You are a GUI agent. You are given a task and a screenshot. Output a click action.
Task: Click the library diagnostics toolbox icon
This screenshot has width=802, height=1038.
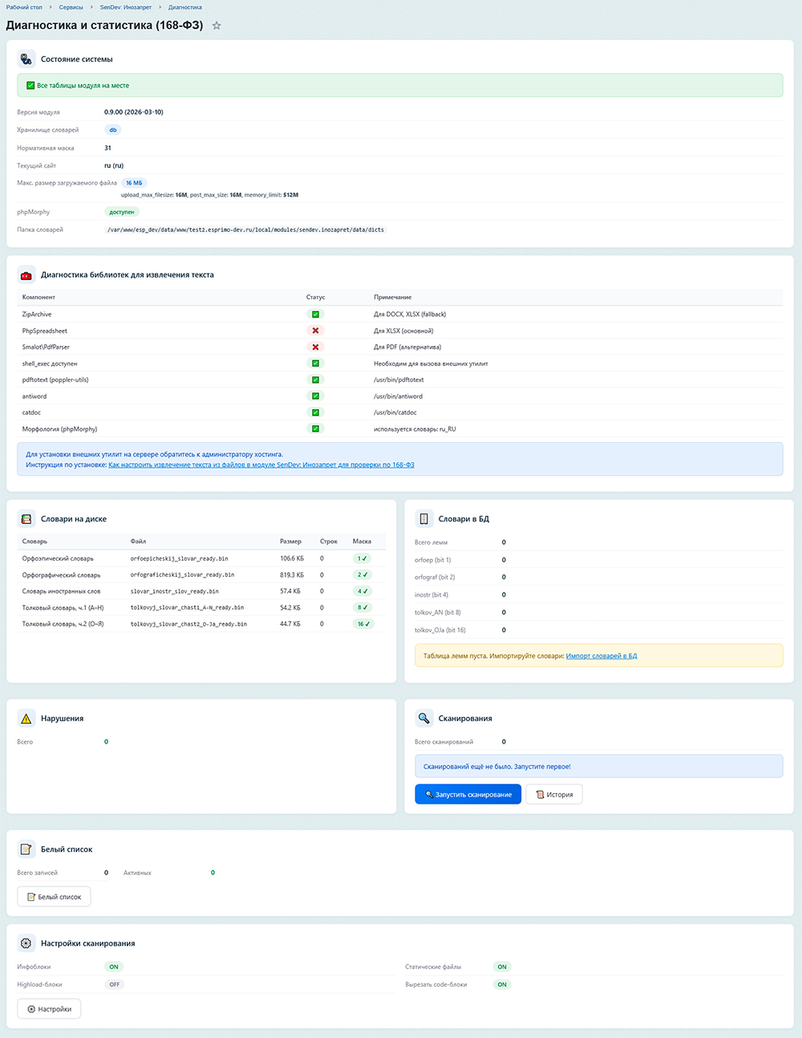click(x=26, y=274)
